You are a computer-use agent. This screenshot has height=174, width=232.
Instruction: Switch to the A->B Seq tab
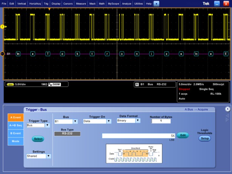(x=15, y=125)
